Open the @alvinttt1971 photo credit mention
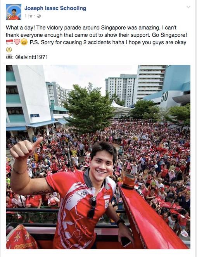 coord(31,57)
